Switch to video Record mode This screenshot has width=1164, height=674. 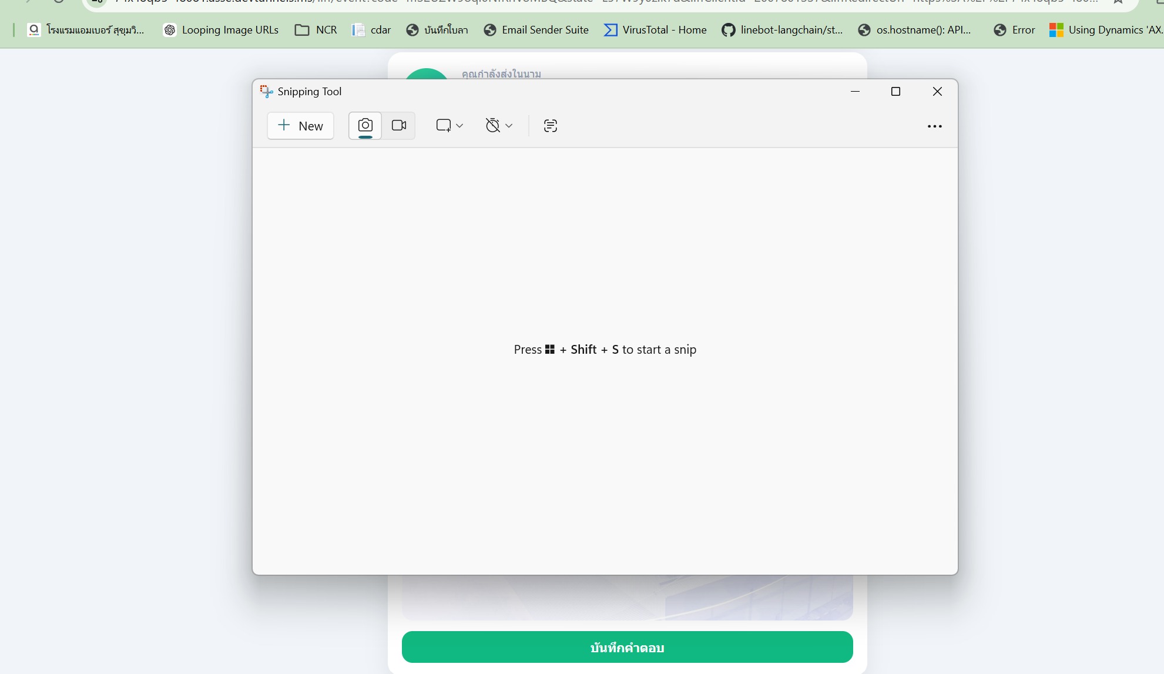click(399, 126)
